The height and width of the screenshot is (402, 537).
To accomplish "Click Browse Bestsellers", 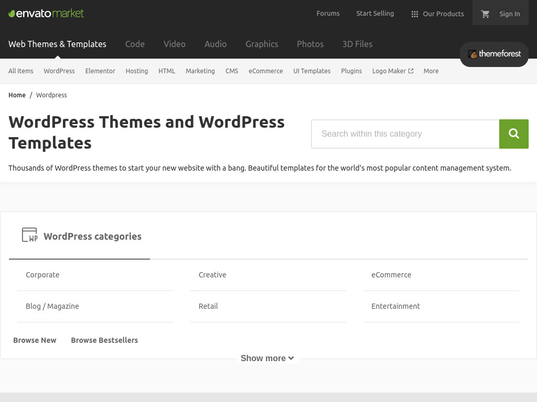I will click(x=104, y=340).
